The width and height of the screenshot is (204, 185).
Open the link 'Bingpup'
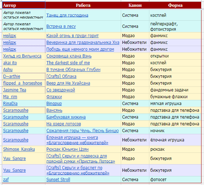pyautogui.click(x=54, y=104)
